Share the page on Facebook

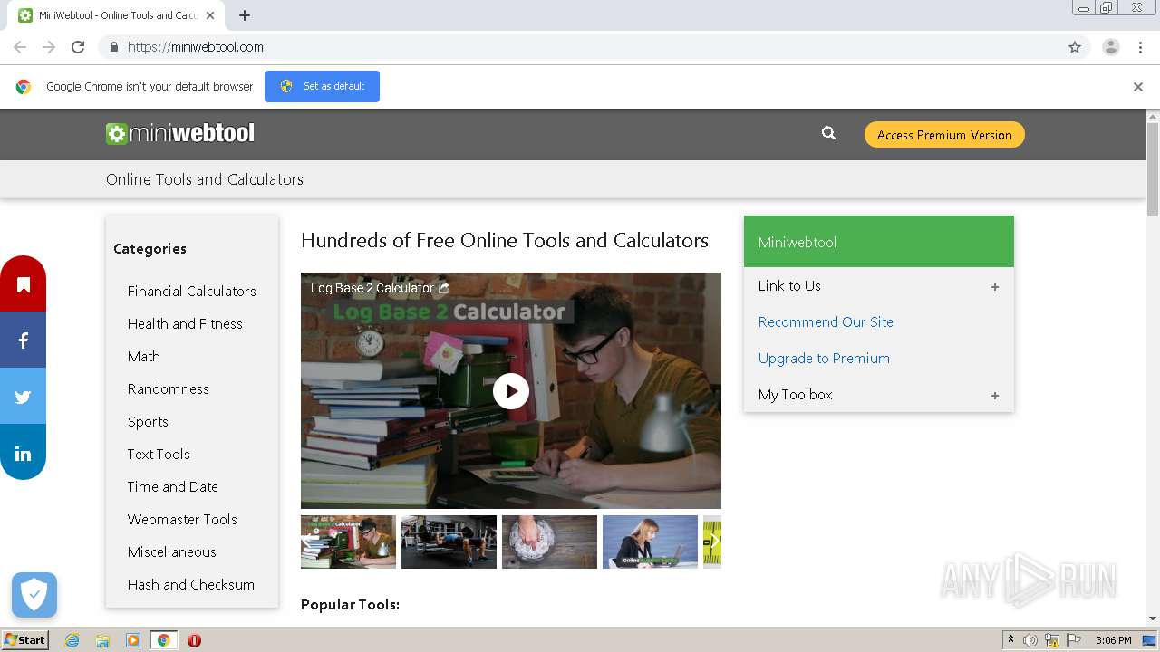pyautogui.click(x=23, y=340)
